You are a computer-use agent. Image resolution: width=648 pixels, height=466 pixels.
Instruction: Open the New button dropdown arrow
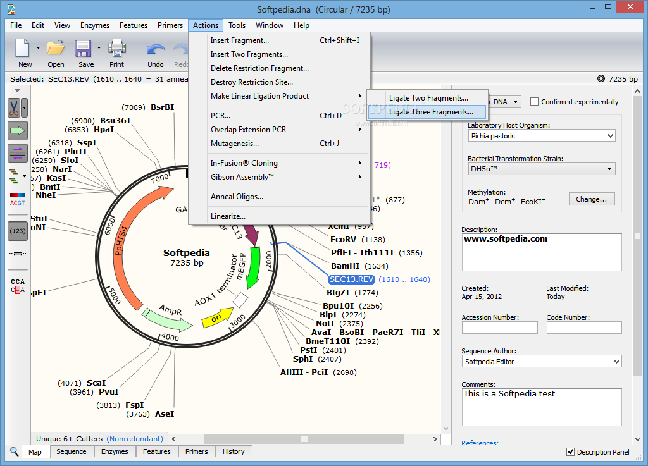[x=38, y=48]
